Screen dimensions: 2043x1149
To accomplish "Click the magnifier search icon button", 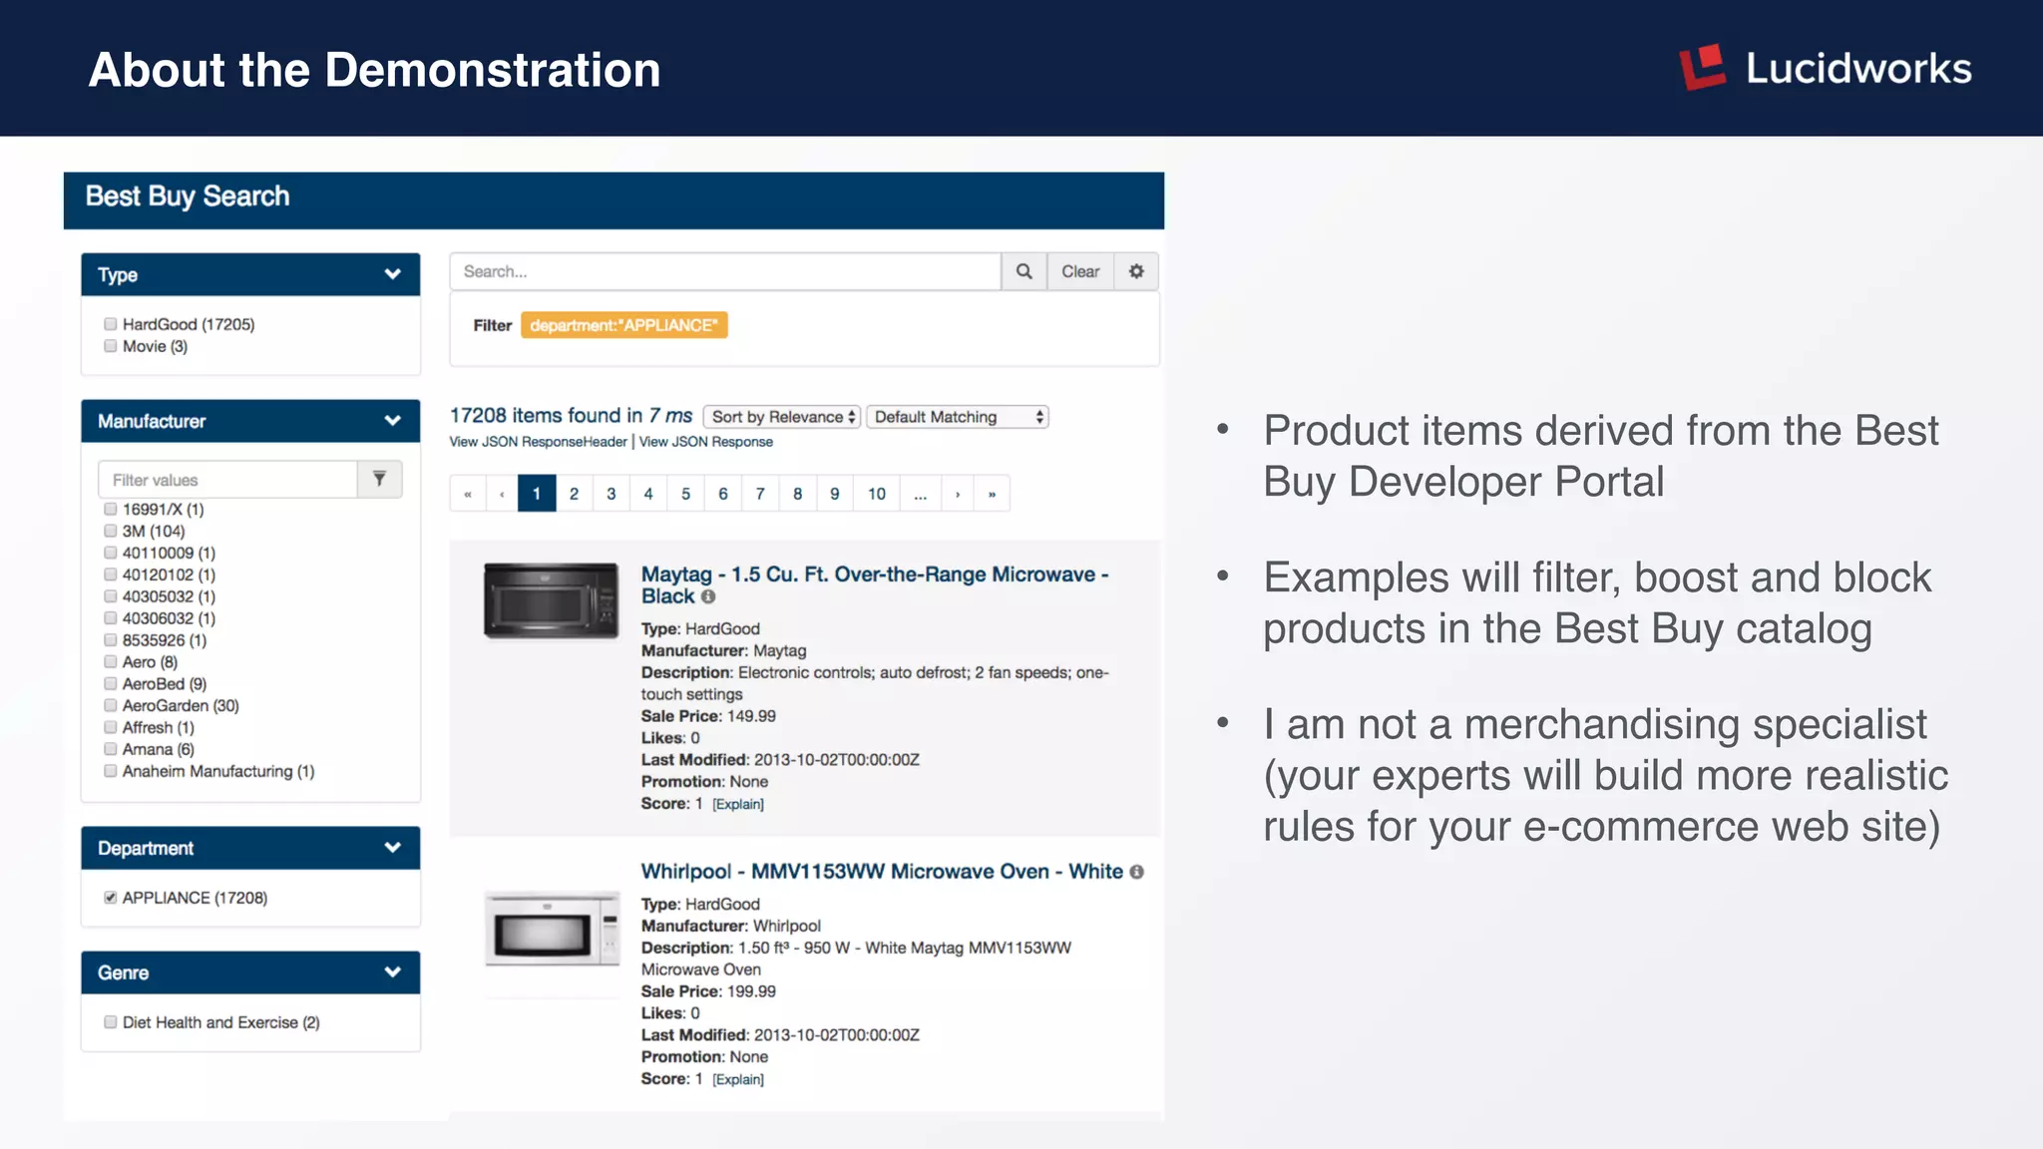I will click(x=1023, y=271).
